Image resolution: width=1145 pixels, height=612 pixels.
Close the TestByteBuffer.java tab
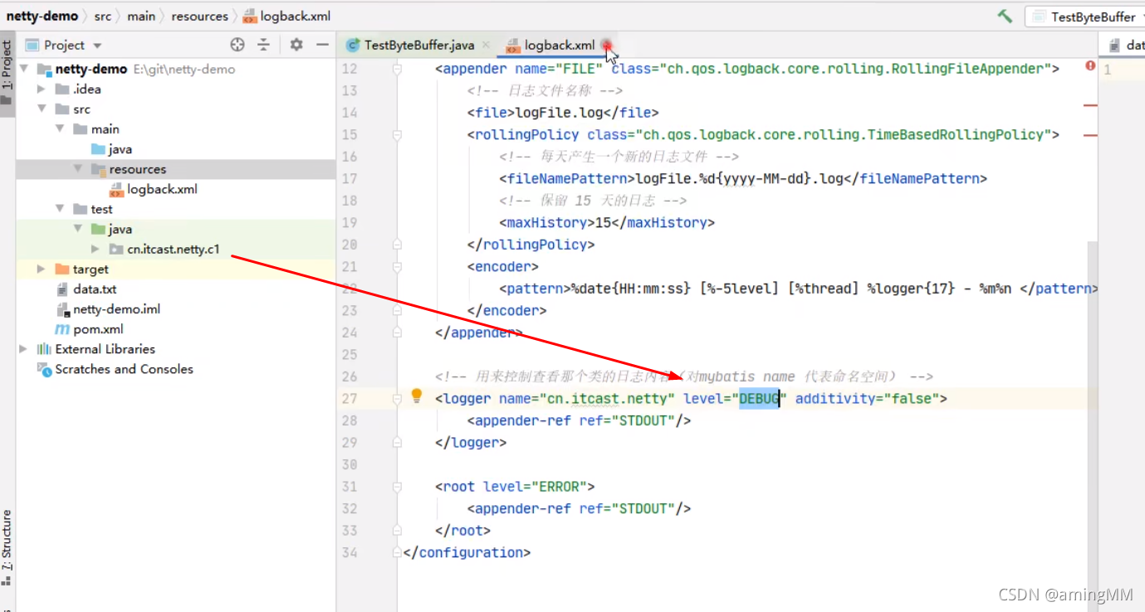[485, 46]
